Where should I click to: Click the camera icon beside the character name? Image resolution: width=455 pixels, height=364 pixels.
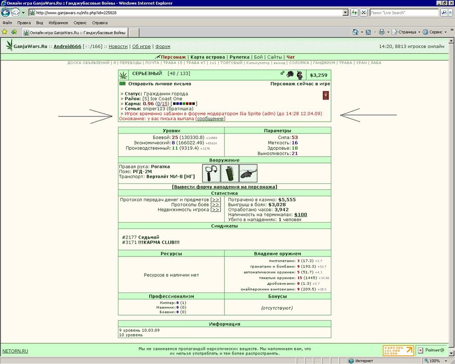pos(290,74)
